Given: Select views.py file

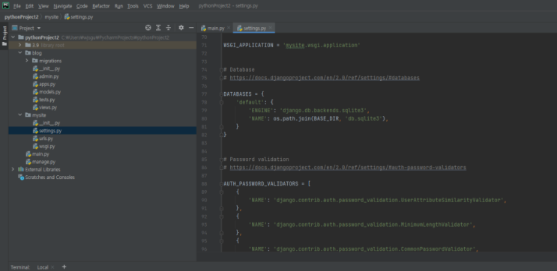Looking at the screenshot, I should 45,108.
